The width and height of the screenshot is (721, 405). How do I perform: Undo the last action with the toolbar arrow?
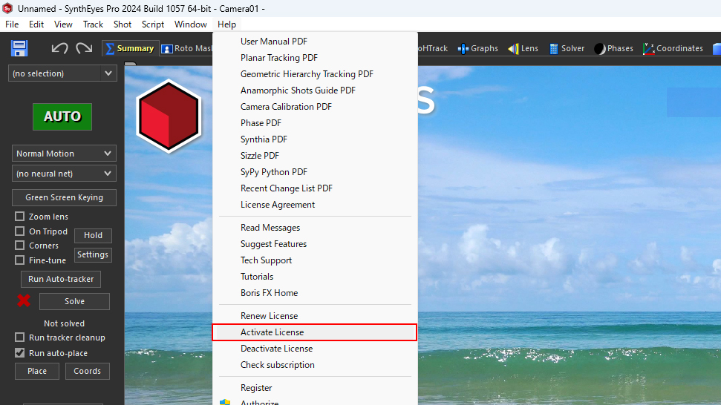coord(60,48)
